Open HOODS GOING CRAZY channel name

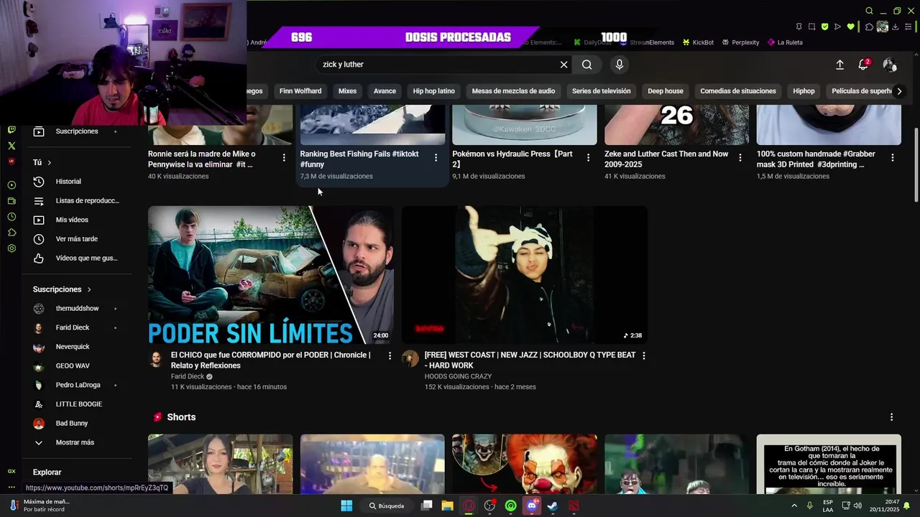[458, 376]
